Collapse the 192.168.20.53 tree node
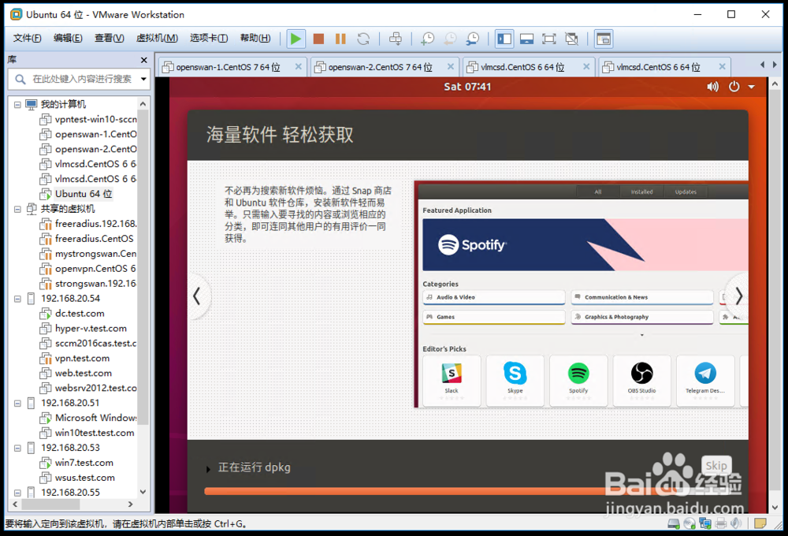The image size is (788, 536). point(17,448)
